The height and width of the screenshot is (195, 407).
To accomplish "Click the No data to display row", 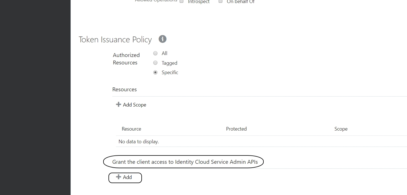I will tap(139, 142).
